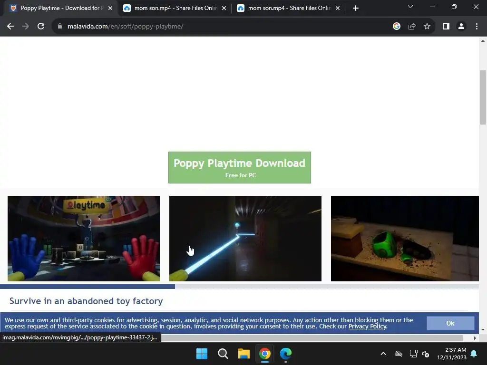Go back to the previous page
This screenshot has width=487, height=365.
pyautogui.click(x=10, y=27)
